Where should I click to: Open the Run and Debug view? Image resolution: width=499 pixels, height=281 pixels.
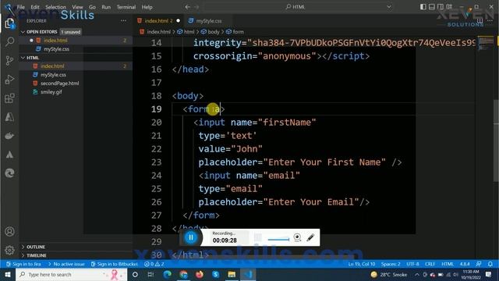coord(9,80)
